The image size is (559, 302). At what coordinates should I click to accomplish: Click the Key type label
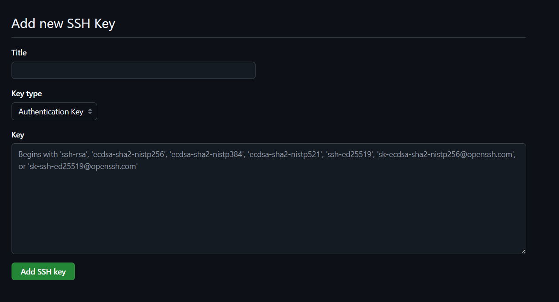click(x=27, y=94)
